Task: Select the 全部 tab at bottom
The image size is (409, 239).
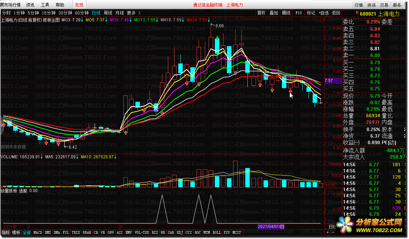Action: click(x=27, y=232)
